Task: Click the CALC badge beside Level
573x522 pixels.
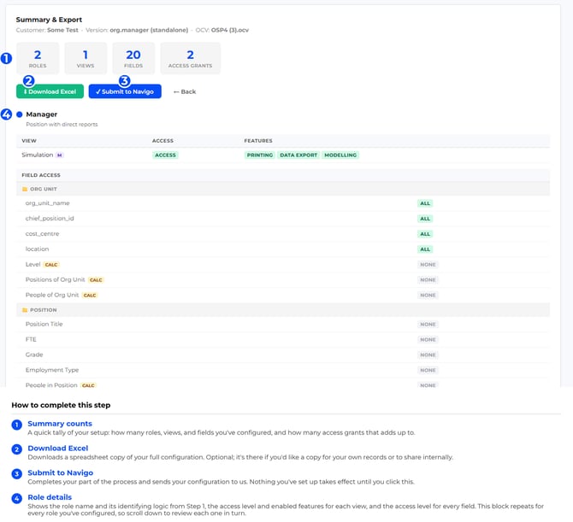Action: coord(51,265)
